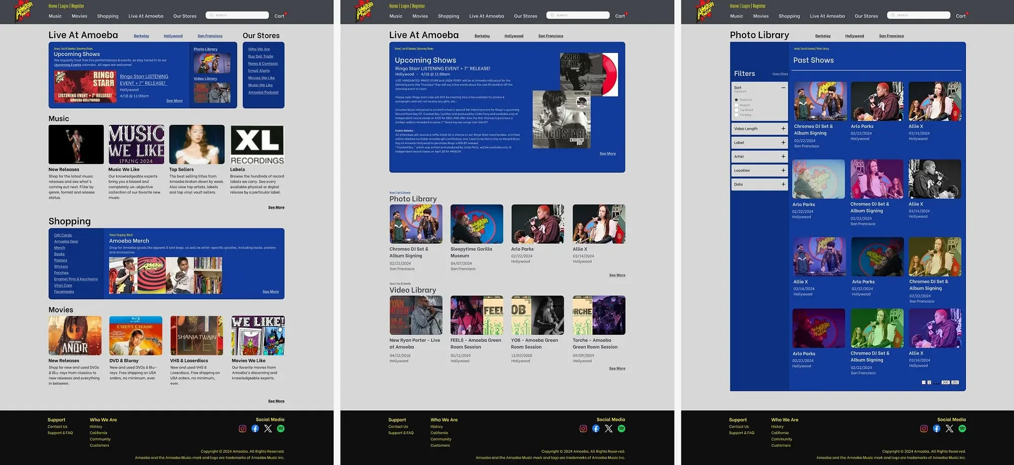This screenshot has height=465, width=1014.
Task: Click History link in the middle page footer
Action: pyautogui.click(x=437, y=426)
